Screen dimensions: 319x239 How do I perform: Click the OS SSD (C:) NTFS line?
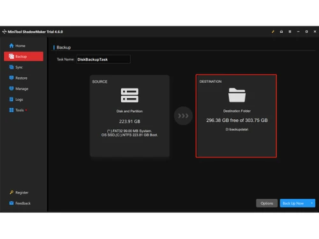tap(130, 135)
